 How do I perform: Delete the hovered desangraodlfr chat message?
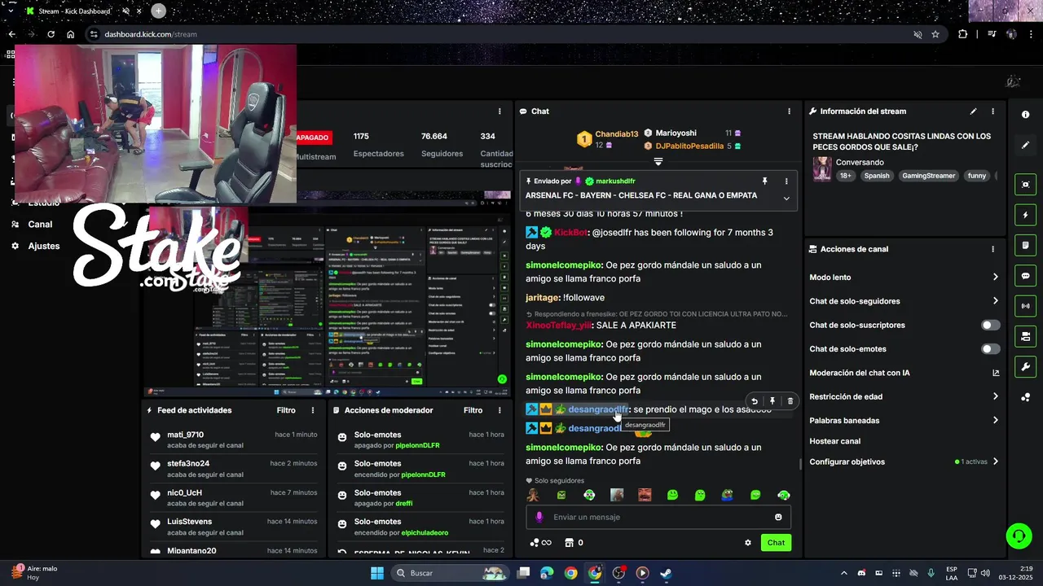pyautogui.click(x=790, y=401)
